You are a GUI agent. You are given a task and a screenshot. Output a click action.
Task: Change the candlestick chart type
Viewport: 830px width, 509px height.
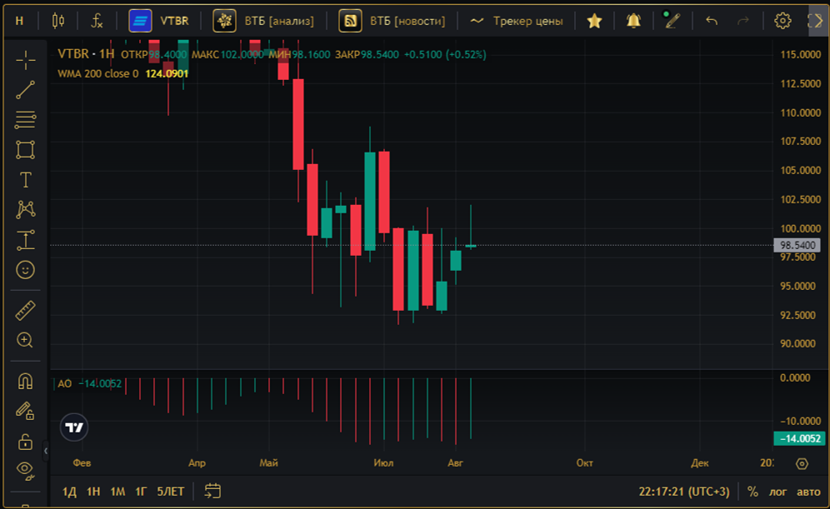pos(58,21)
